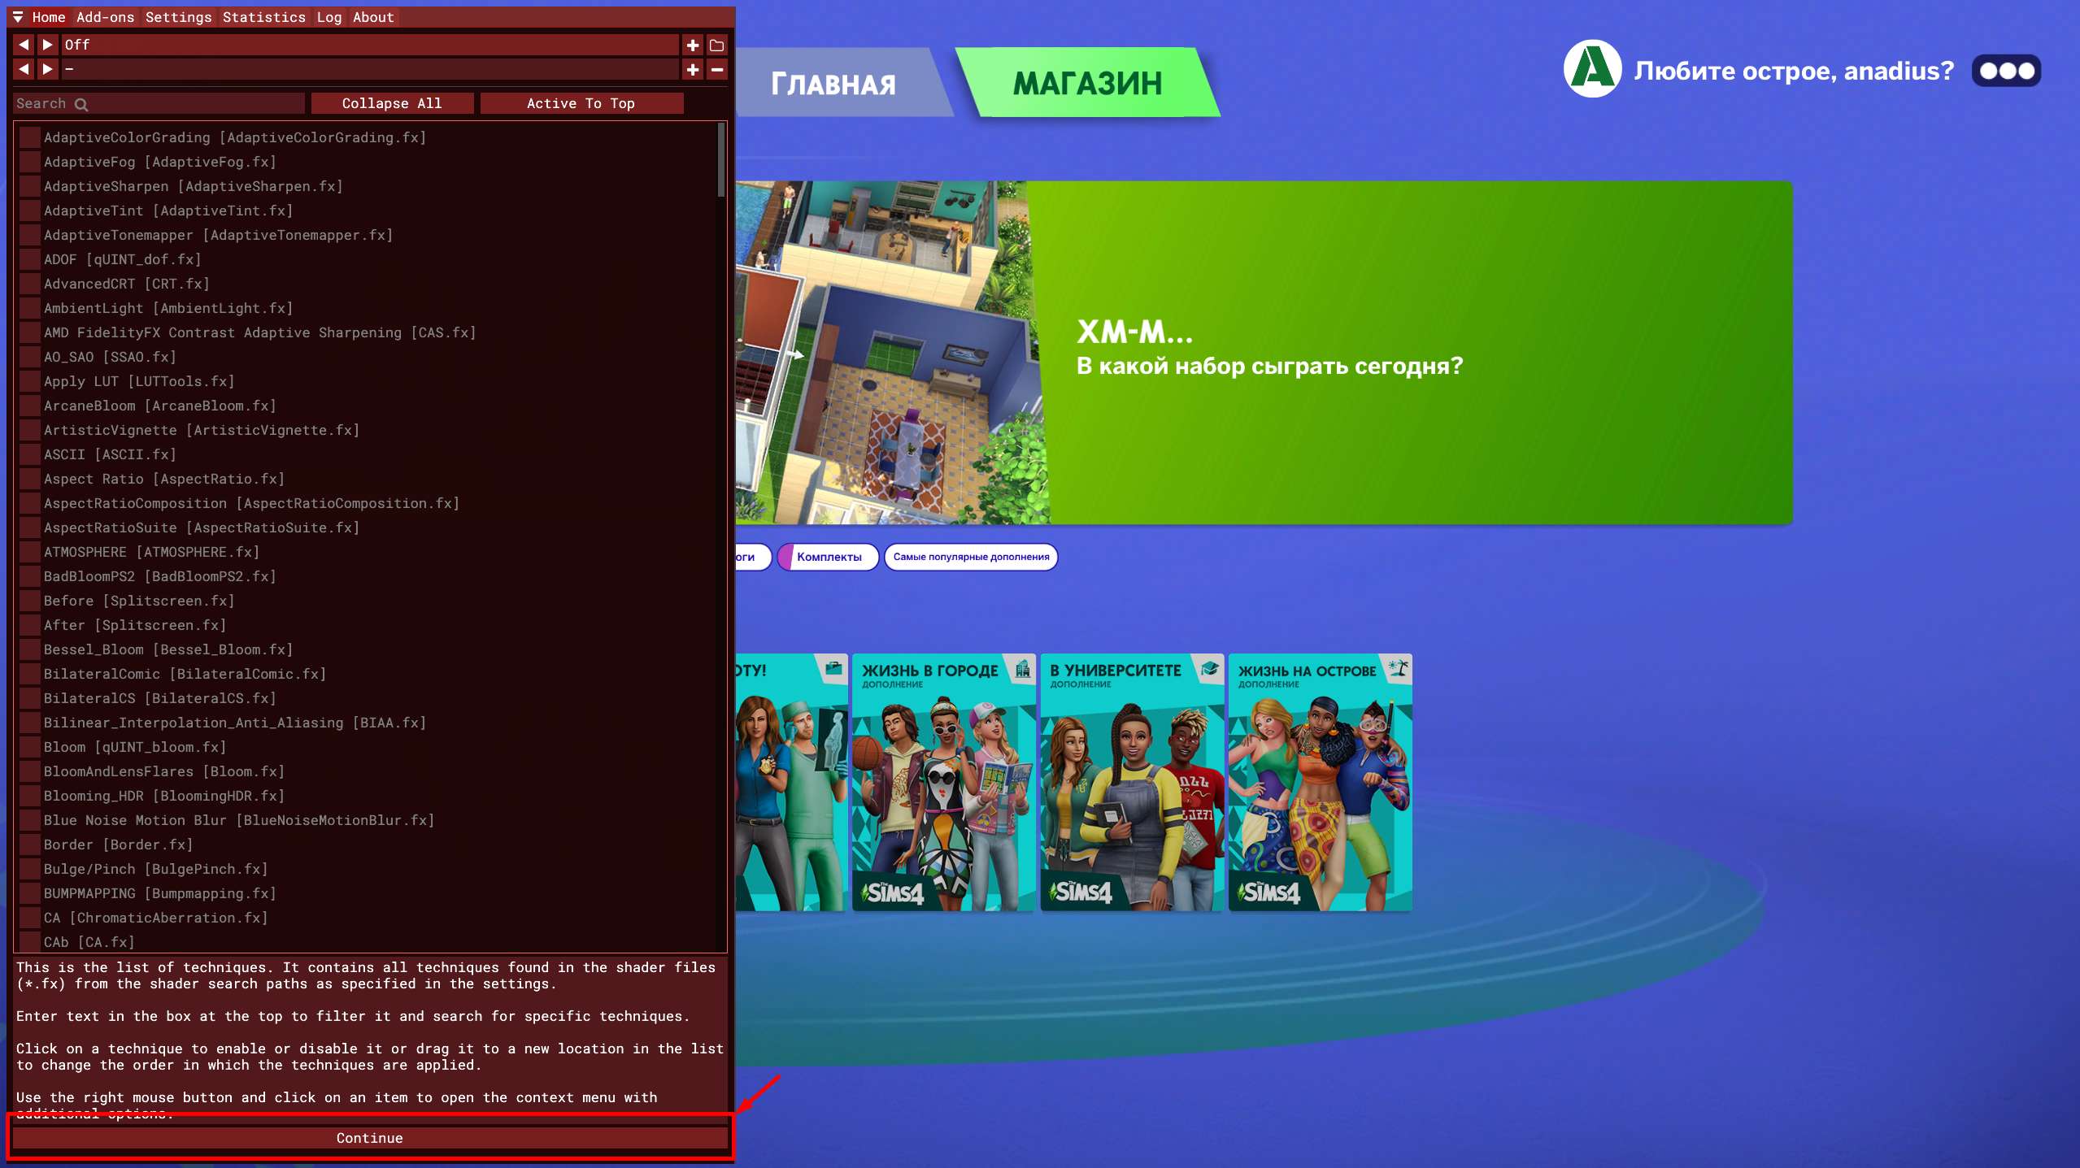Viewport: 2080px width, 1168px height.
Task: Click the Collapse All button
Action: coord(392,103)
